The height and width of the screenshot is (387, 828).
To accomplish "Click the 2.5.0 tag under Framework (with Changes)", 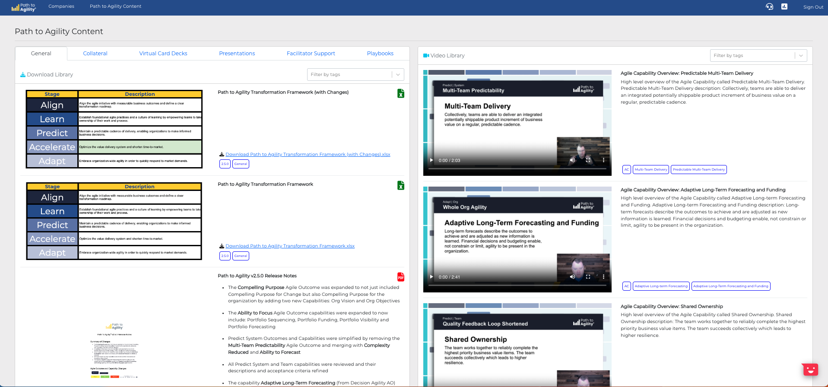I will [225, 164].
